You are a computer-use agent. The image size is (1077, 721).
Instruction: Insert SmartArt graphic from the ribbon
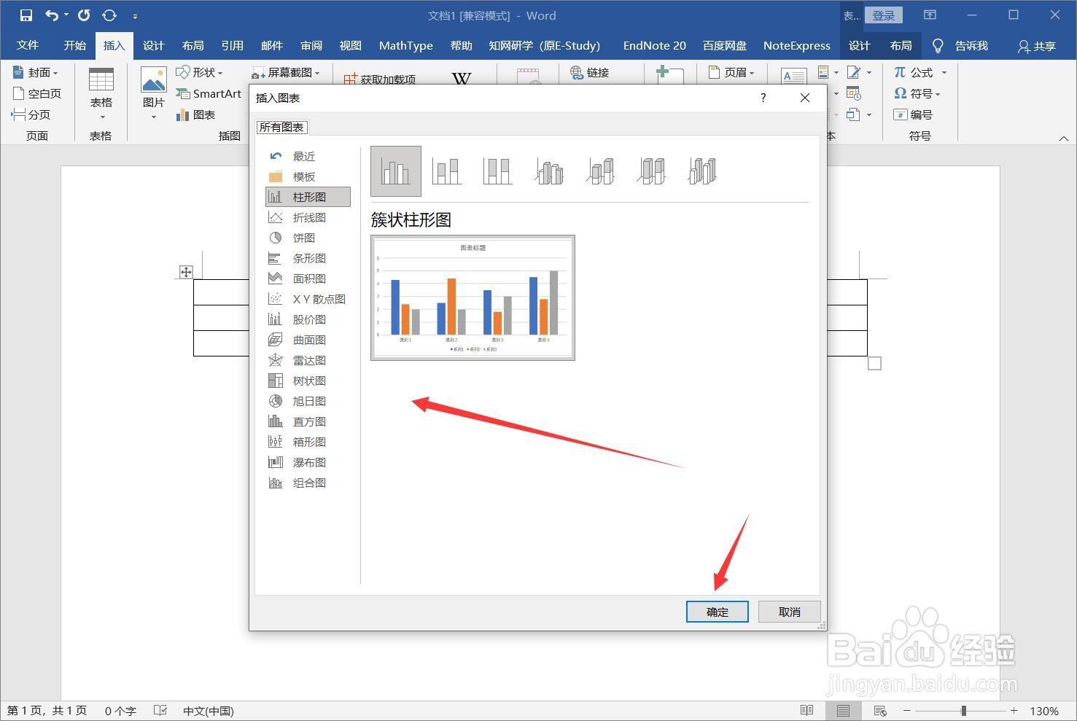click(x=209, y=93)
